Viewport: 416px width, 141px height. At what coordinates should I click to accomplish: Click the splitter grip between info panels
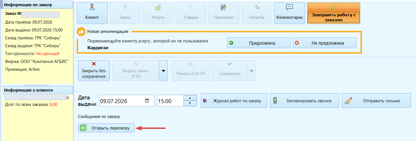(37, 85)
